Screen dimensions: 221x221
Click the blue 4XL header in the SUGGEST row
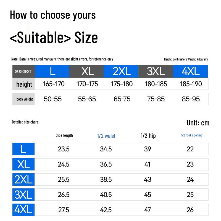pos(190,71)
